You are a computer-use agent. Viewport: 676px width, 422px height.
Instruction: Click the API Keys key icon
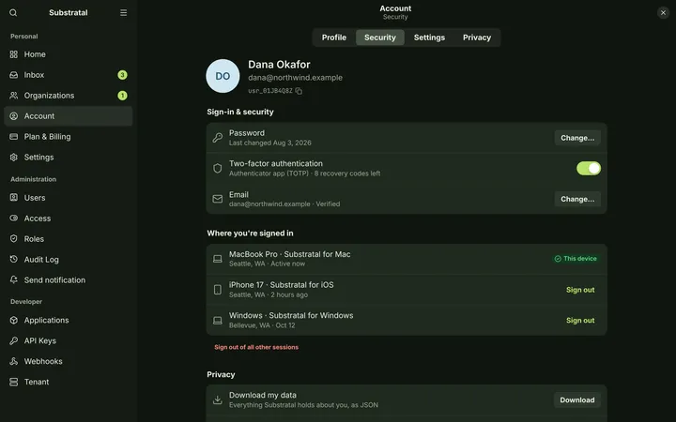click(x=14, y=340)
